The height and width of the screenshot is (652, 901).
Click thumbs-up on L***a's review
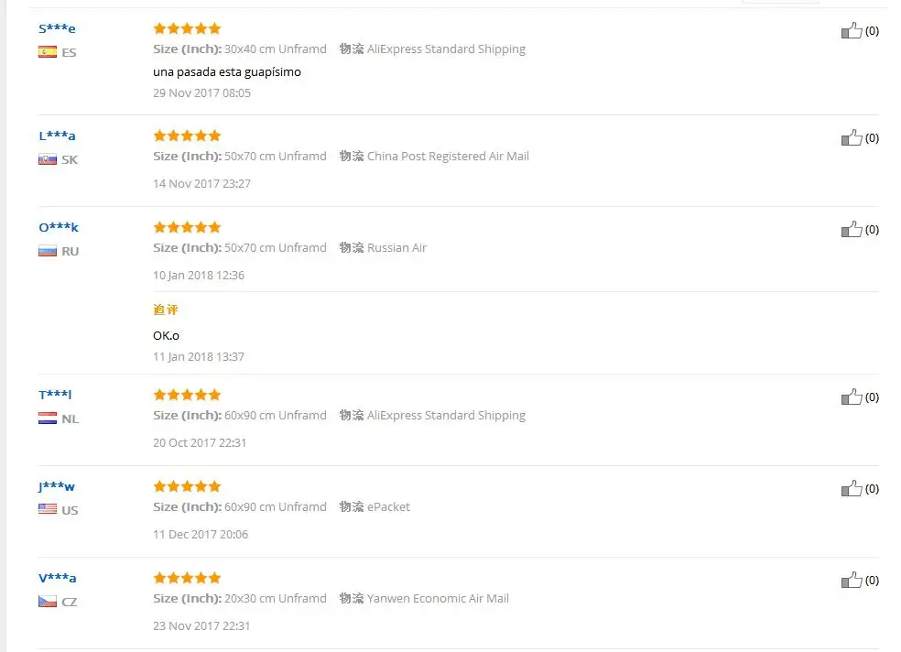tap(852, 138)
